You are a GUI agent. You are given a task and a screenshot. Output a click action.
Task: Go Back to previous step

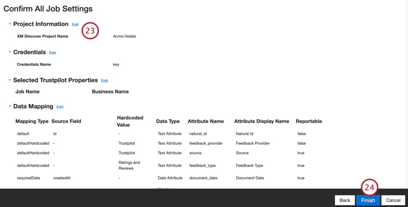coord(345,200)
